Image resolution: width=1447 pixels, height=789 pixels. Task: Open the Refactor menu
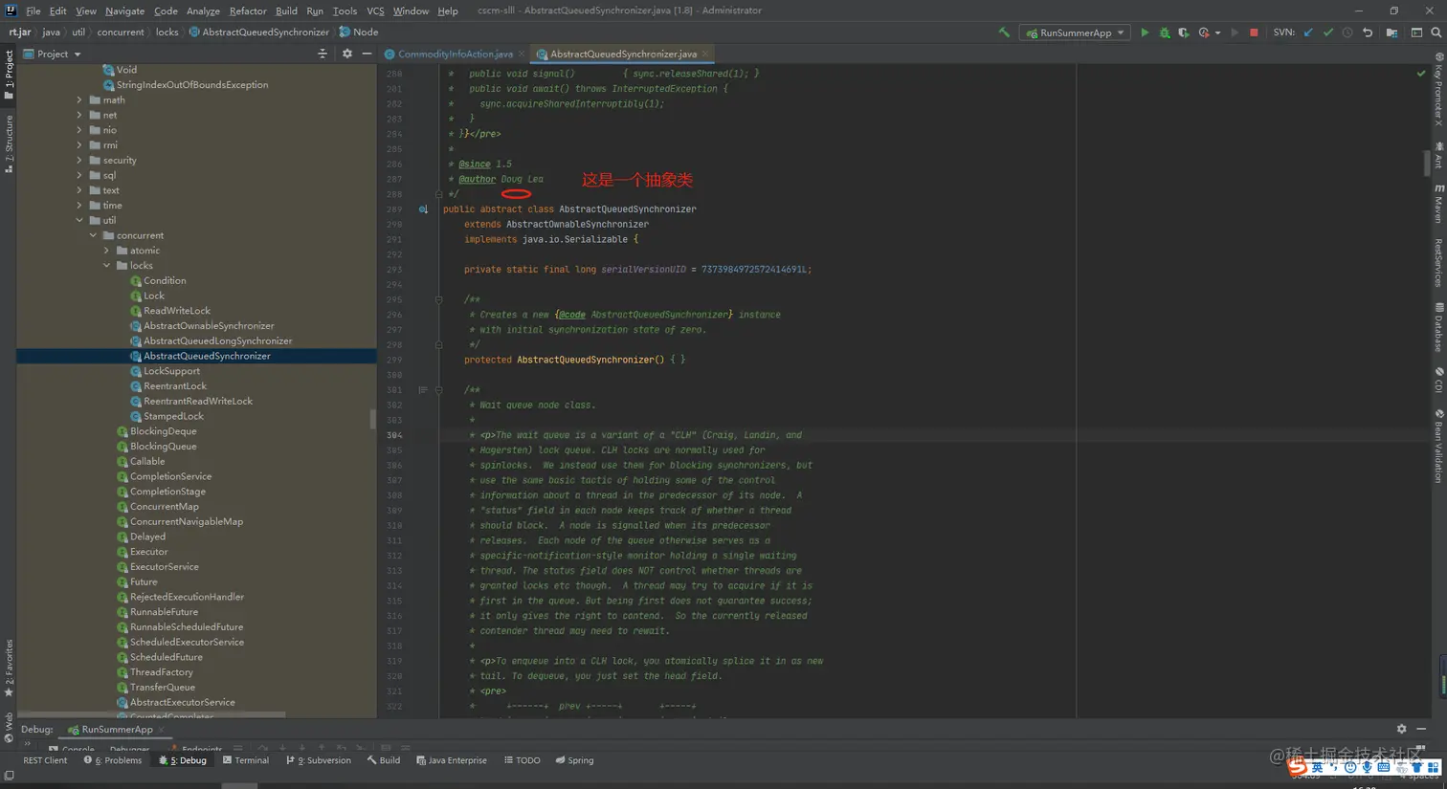(247, 11)
